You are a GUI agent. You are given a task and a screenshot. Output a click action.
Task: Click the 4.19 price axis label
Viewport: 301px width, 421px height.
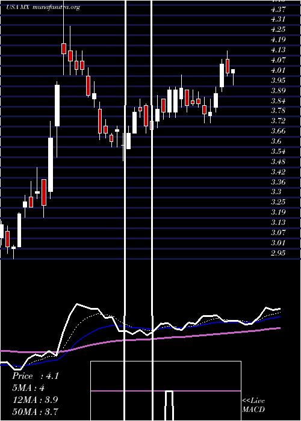point(278,40)
